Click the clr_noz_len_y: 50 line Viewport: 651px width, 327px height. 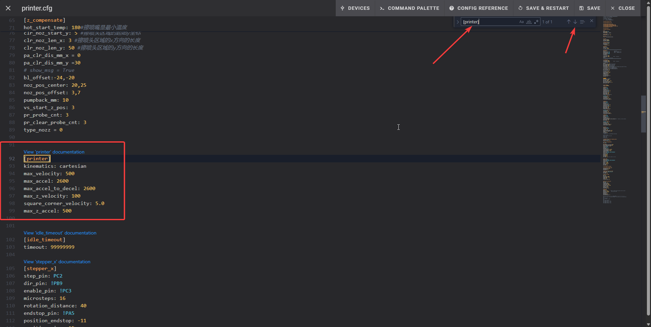[83, 48]
